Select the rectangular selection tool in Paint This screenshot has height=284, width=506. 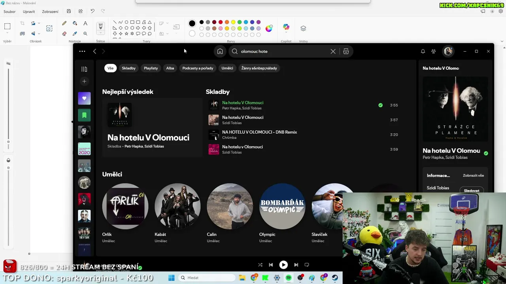pyautogui.click(x=7, y=26)
